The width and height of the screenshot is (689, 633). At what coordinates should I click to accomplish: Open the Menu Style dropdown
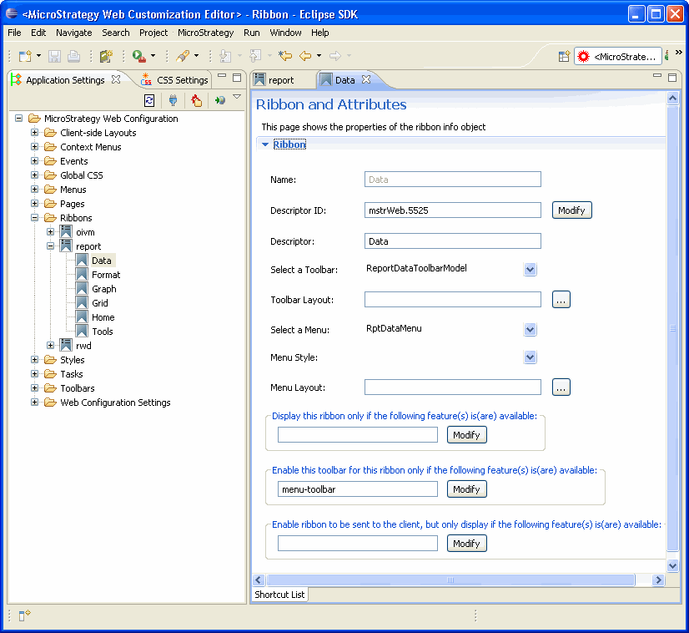tap(530, 357)
